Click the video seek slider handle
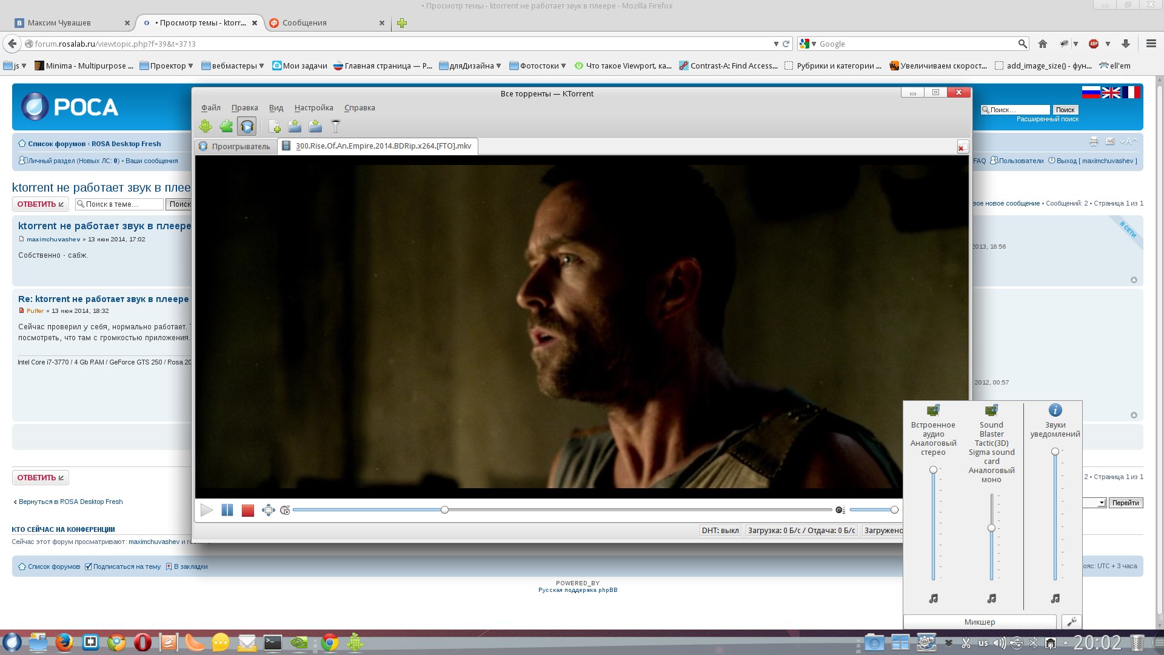This screenshot has height=655, width=1164. click(x=444, y=510)
